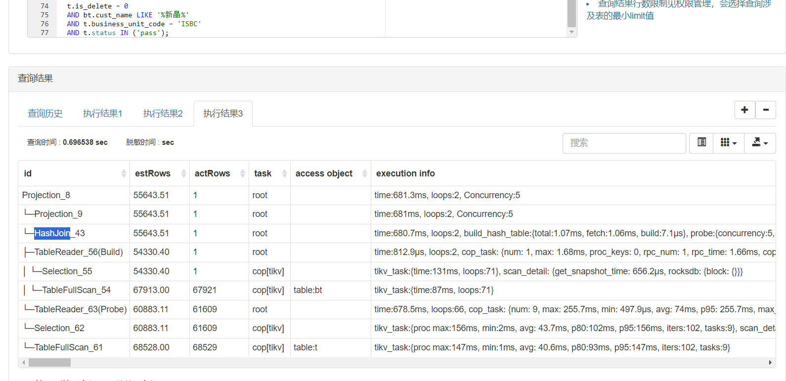
Task: Click the execution info column header
Action: [x=405, y=173]
